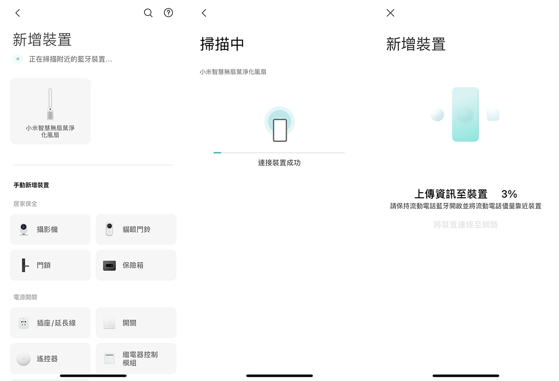559x381 pixels.
Task: Click the relay module icon beside 繼電器控制模組
Action: pos(109,359)
